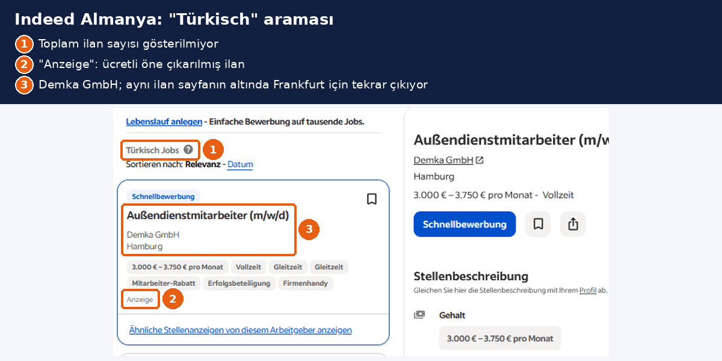Open the Lebenslauf anlegen link
The image size is (722, 361).
pyautogui.click(x=164, y=122)
